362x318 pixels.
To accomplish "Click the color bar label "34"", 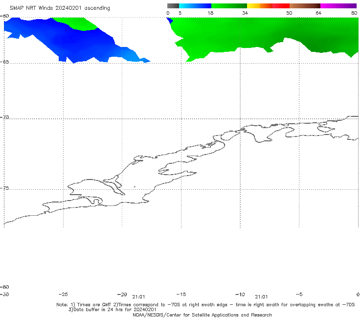I will point(245,13).
